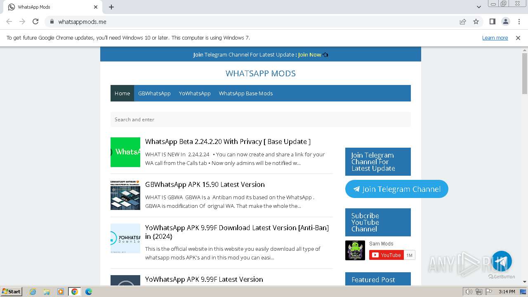Open the WhatsApp Base Mods menu item
The height and width of the screenshot is (297, 528).
[x=246, y=93]
